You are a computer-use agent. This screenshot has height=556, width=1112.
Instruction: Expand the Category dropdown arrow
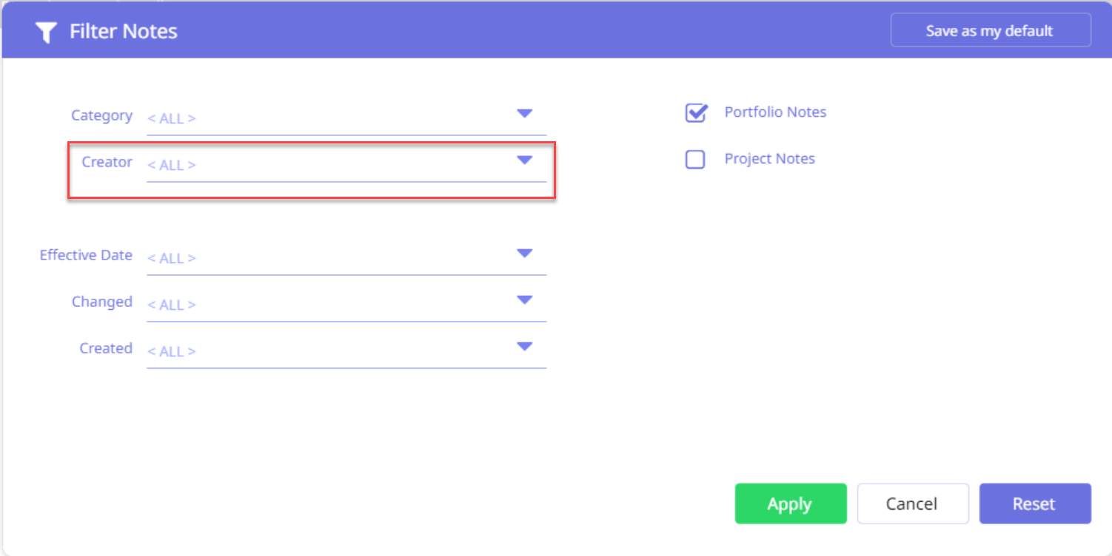[x=524, y=114]
